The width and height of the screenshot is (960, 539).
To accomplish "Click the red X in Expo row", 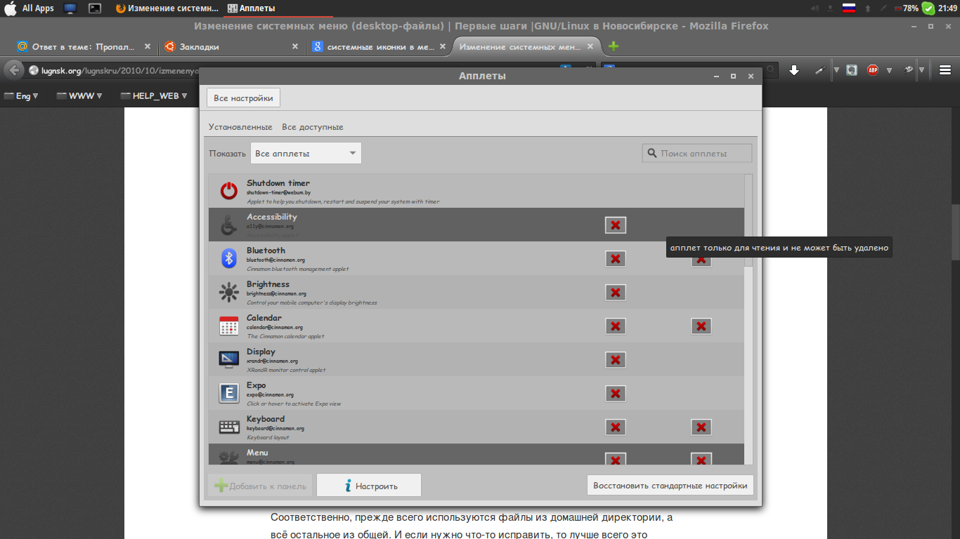I will point(616,394).
